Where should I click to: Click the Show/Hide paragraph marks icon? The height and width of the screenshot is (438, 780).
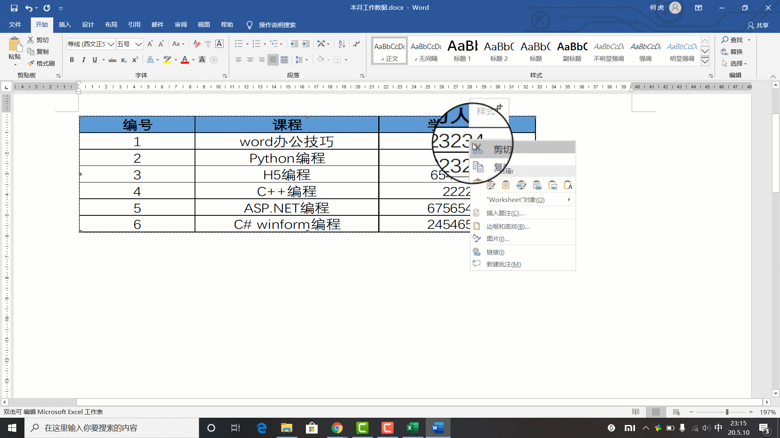[356, 44]
